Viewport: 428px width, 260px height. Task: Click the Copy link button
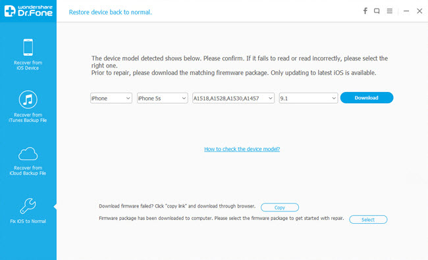tap(280, 207)
